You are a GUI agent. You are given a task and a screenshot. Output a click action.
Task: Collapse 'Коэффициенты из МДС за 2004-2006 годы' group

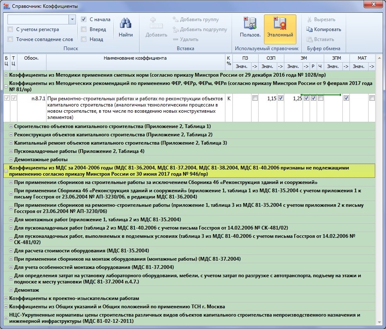click(x=6, y=171)
